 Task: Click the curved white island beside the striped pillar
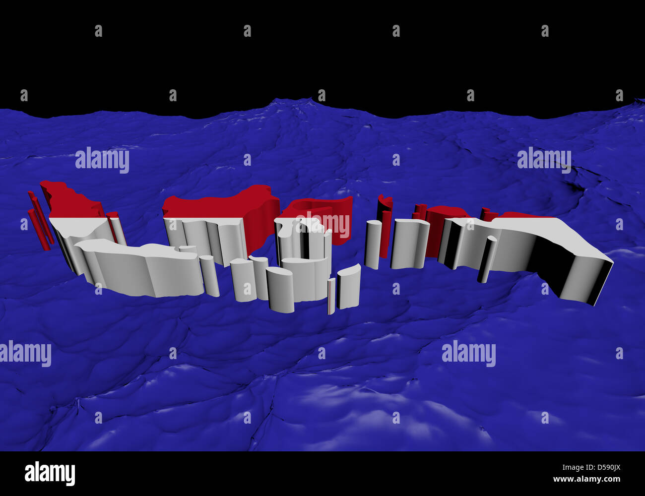[x=349, y=287]
